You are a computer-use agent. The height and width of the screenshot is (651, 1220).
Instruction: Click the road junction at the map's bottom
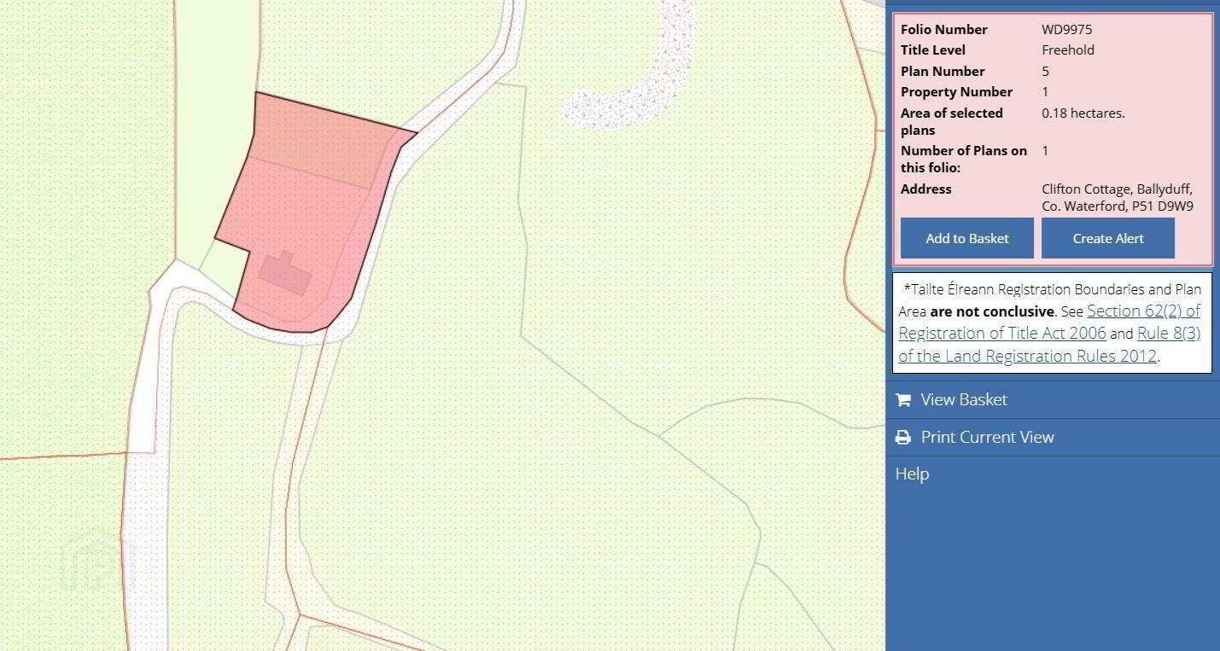tap(300, 614)
